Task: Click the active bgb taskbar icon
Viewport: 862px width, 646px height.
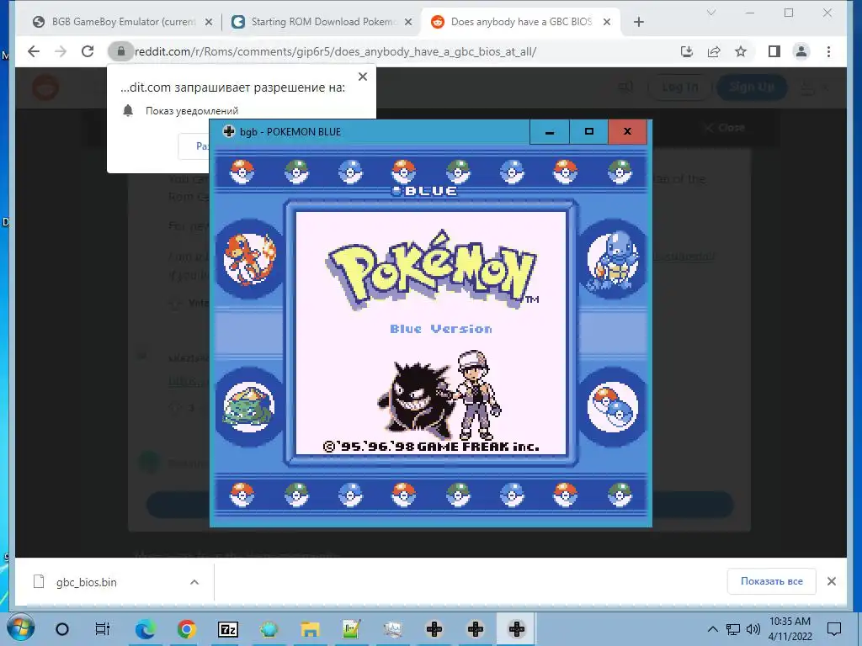Action: point(516,629)
